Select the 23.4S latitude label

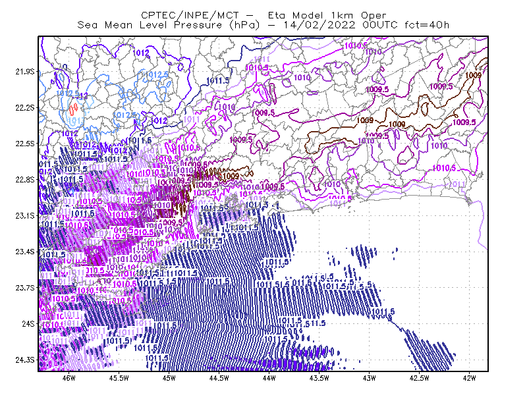pos(25,252)
